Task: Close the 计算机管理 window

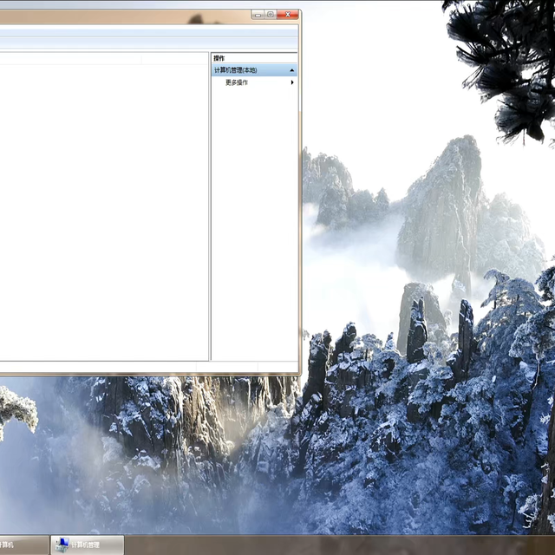Action: coord(288,15)
